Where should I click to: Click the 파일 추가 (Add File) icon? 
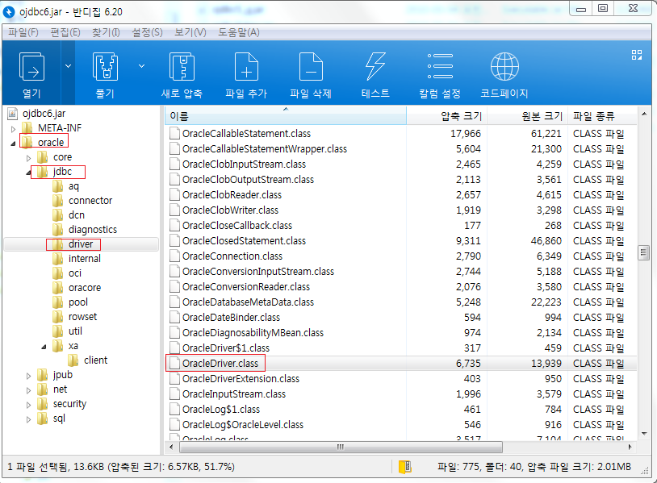pos(246,67)
